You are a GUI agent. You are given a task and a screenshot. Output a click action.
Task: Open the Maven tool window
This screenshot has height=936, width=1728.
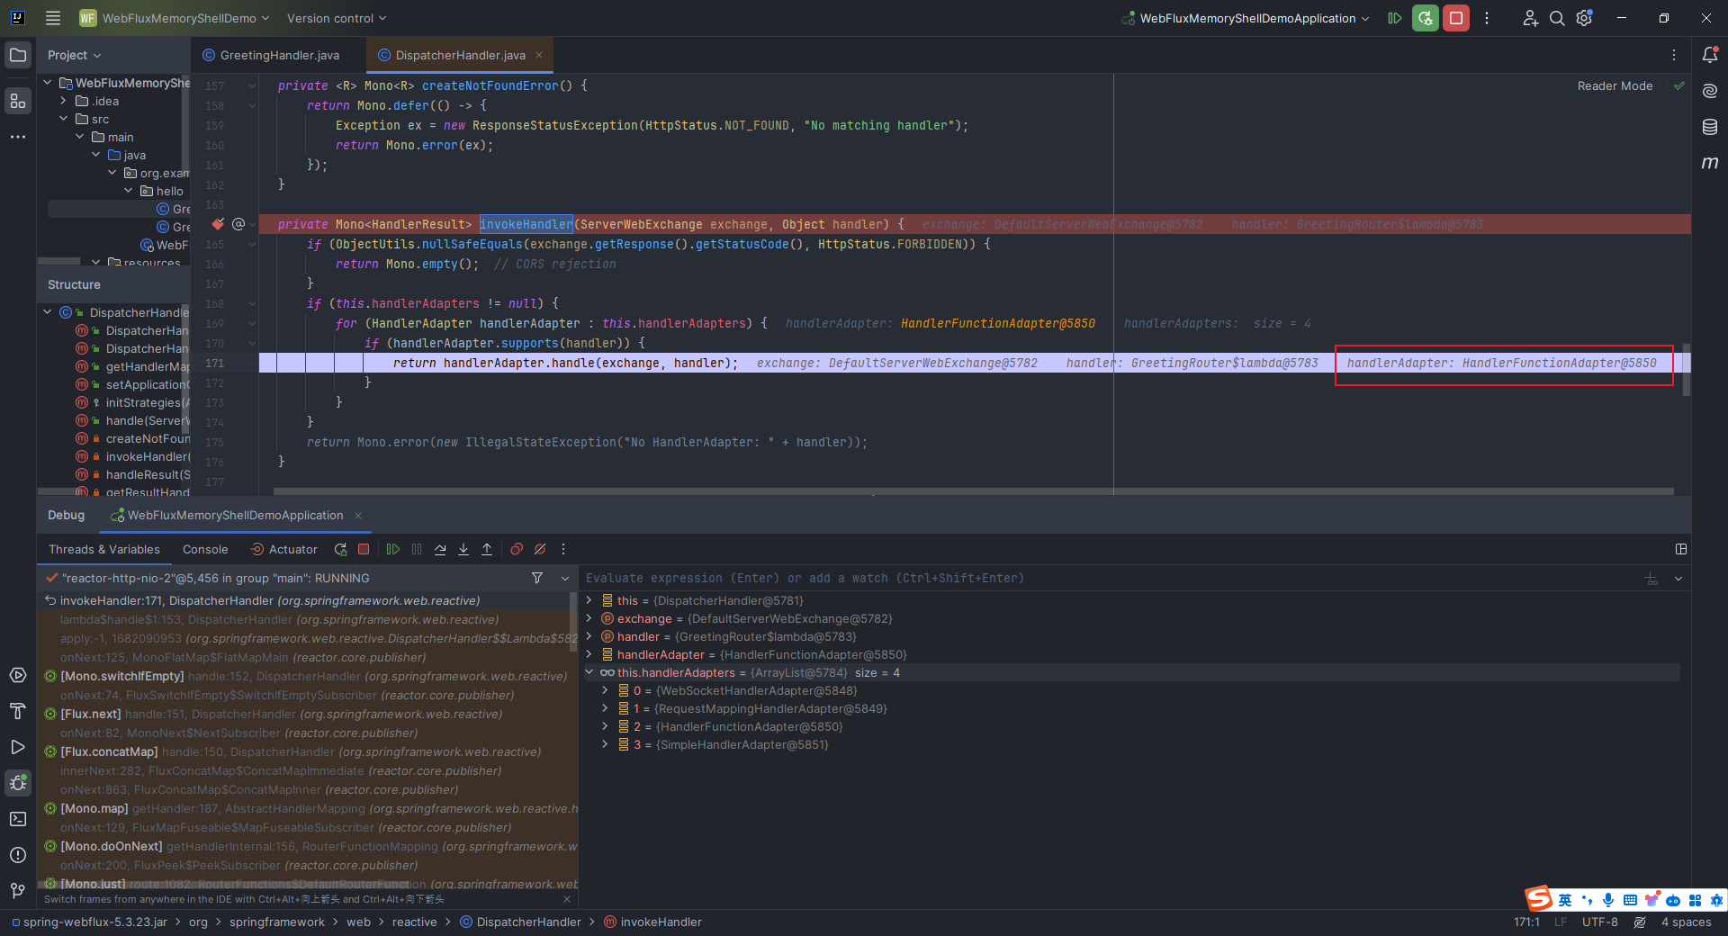point(1710,163)
